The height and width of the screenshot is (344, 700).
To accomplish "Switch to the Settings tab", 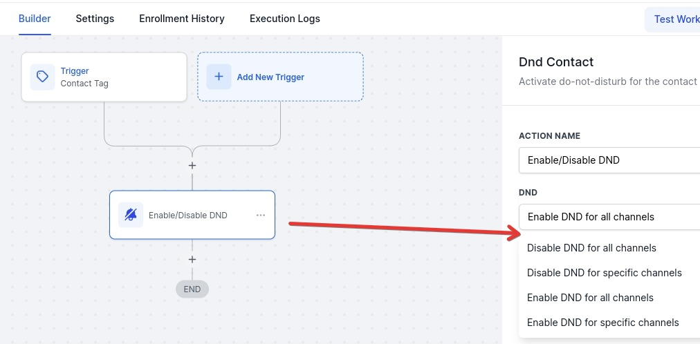I will pos(95,19).
